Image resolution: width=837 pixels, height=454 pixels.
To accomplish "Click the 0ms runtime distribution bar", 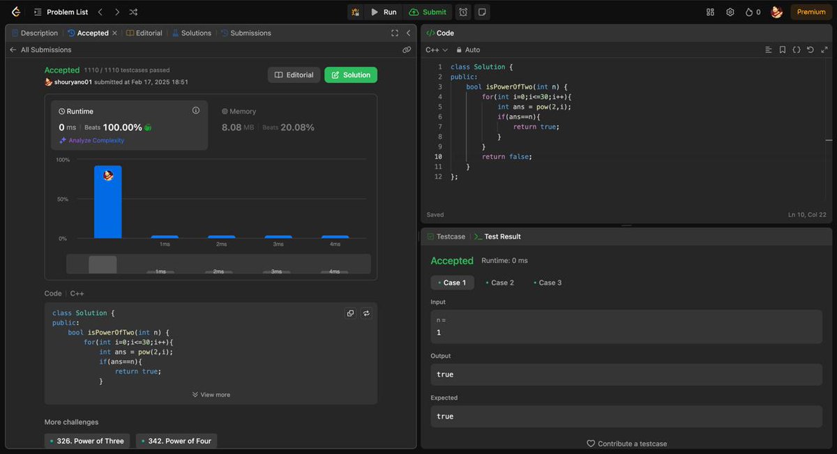I will click(x=108, y=202).
